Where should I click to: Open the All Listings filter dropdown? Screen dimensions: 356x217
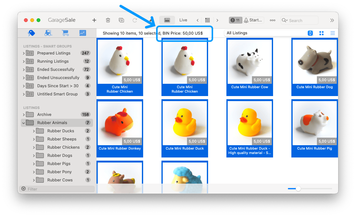[x=269, y=33]
